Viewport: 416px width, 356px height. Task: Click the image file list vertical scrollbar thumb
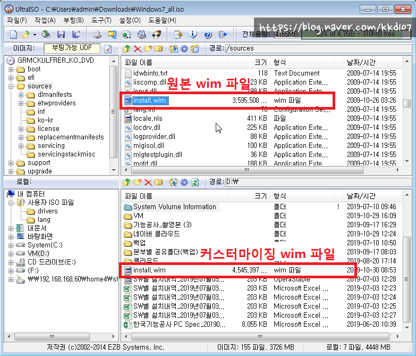(407, 103)
